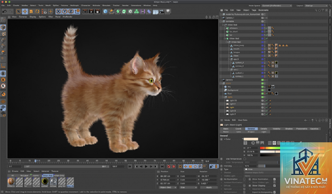The image size is (332, 194).
Task: Click the Play forward button
Action: 146,167
